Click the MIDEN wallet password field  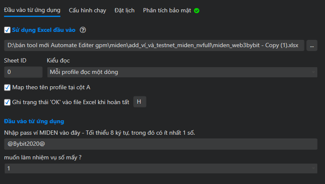point(161,144)
